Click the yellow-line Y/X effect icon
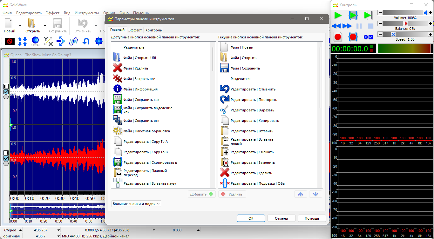434x239 pixels. 48,41
